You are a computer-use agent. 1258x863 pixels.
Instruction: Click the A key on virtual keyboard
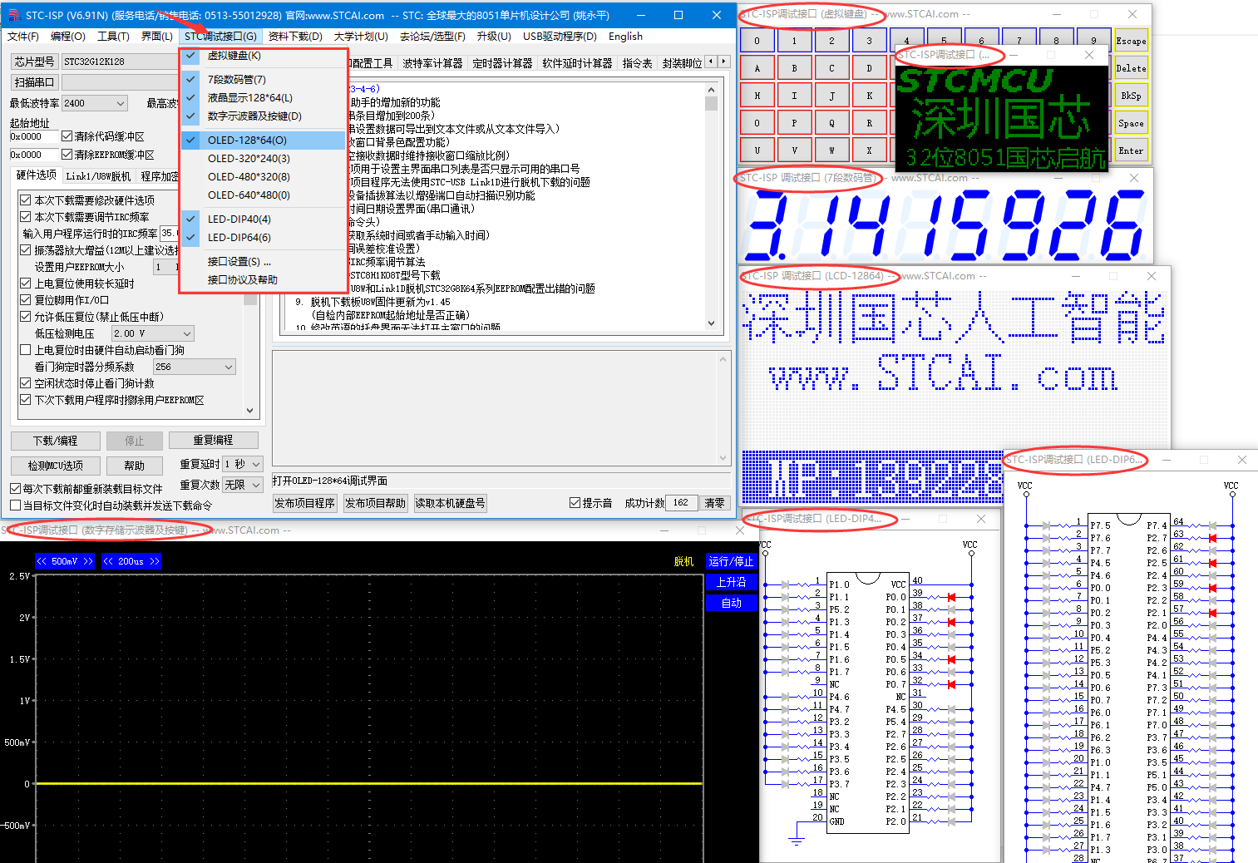(x=757, y=68)
